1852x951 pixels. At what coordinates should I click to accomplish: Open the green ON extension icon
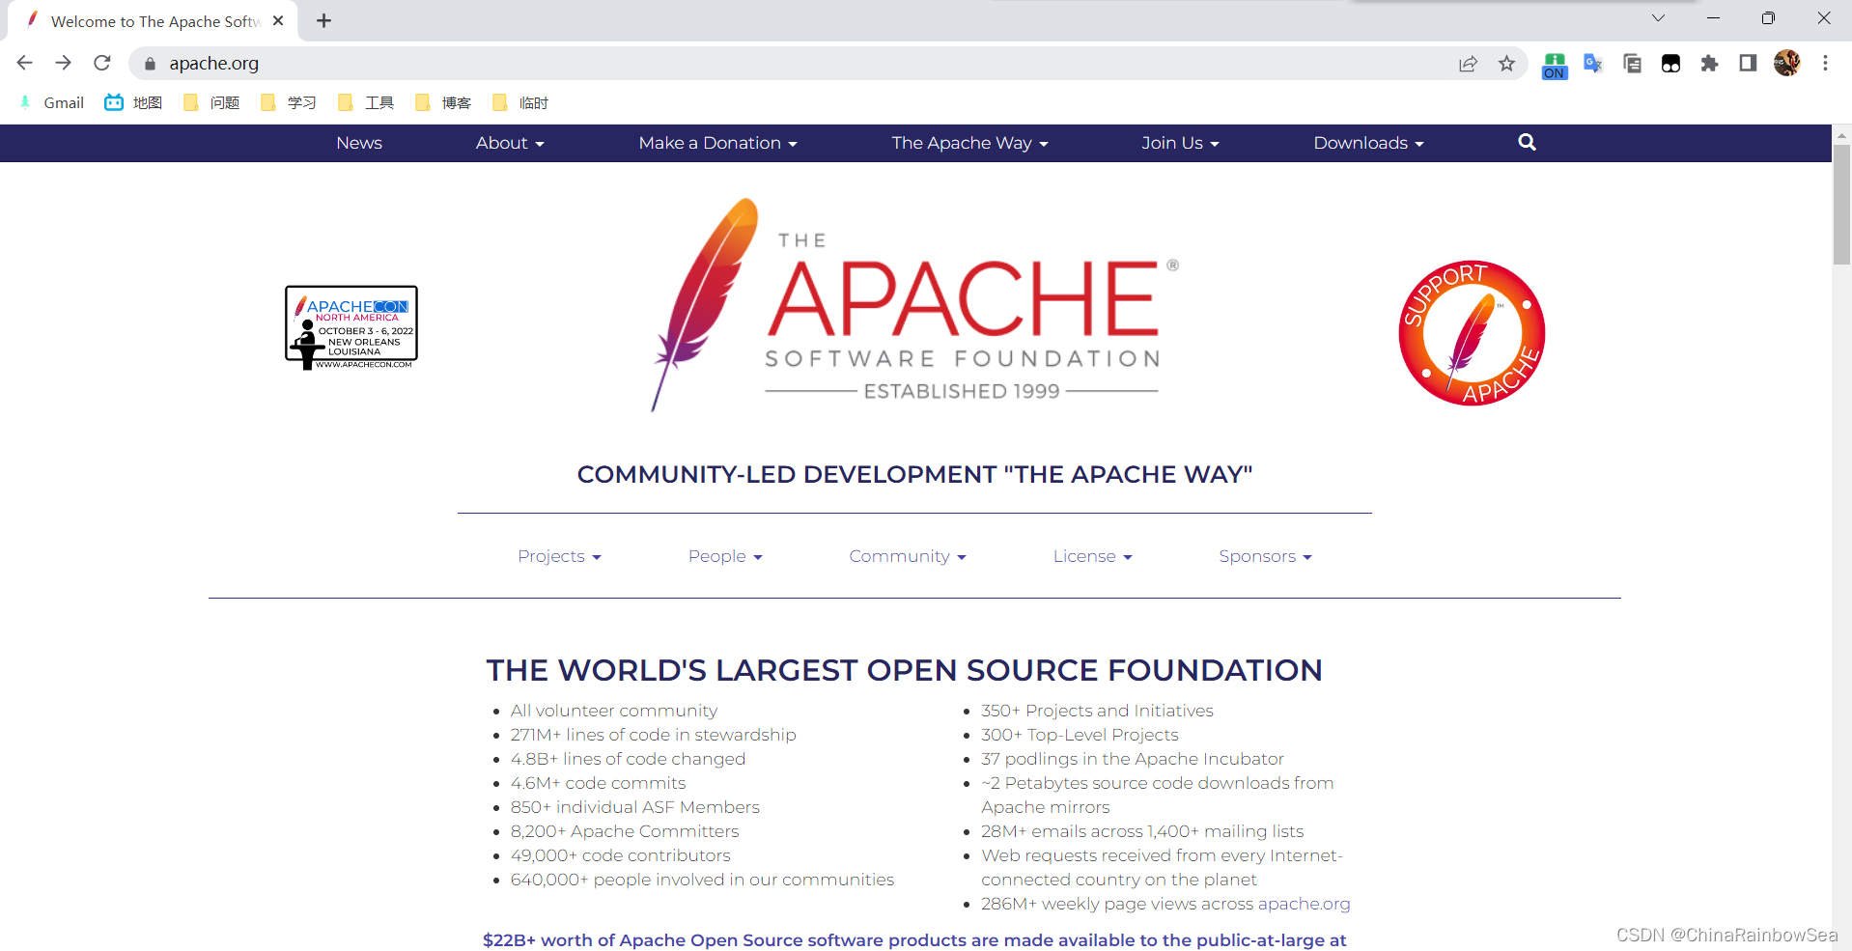(1555, 65)
